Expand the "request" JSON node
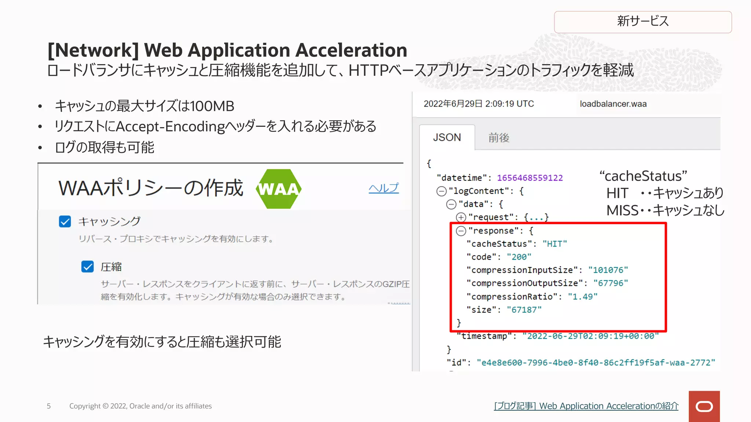 click(461, 218)
